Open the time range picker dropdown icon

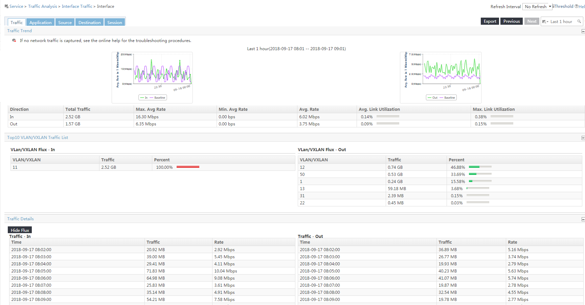pos(545,22)
